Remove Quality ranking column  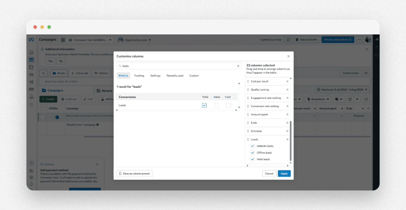coord(287,90)
